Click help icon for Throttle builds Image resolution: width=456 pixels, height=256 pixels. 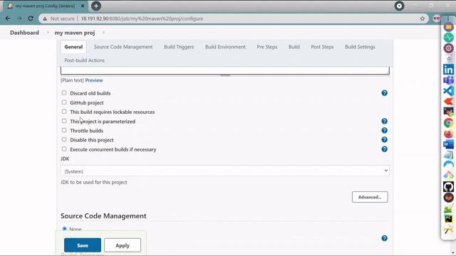[x=384, y=130]
